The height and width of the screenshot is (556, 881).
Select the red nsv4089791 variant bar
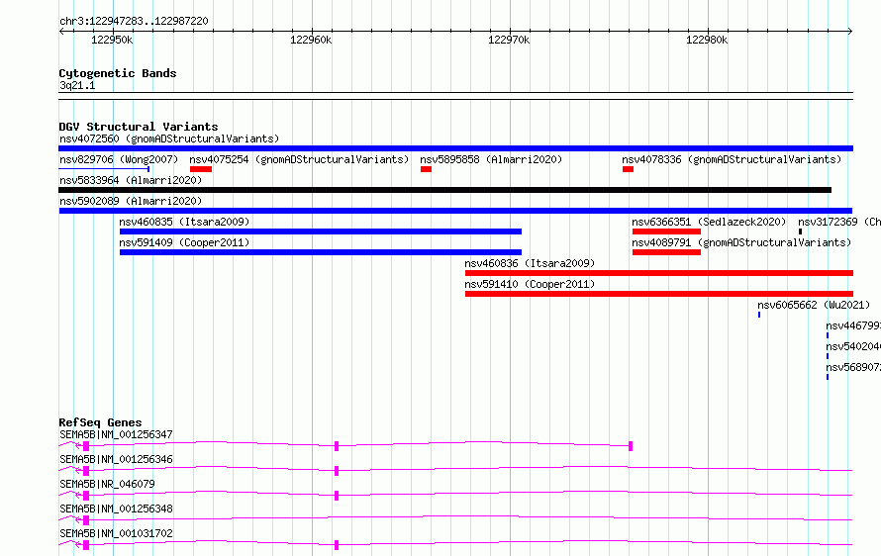(x=666, y=252)
